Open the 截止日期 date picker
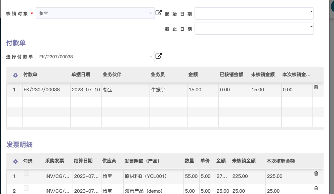The image size is (334, 194). (x=254, y=29)
